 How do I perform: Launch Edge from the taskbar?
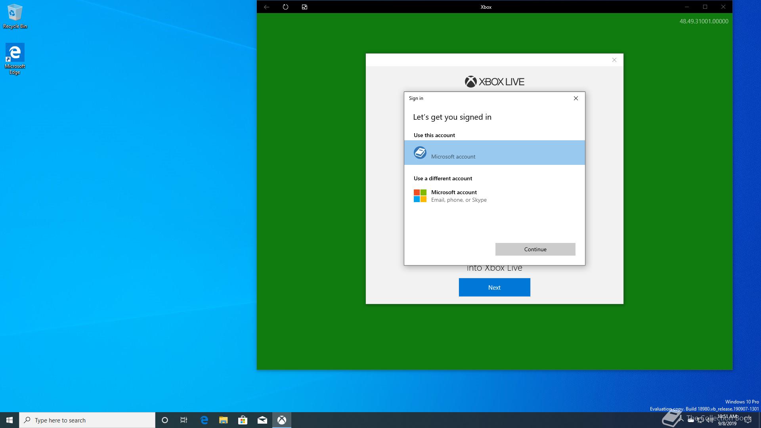pos(204,420)
